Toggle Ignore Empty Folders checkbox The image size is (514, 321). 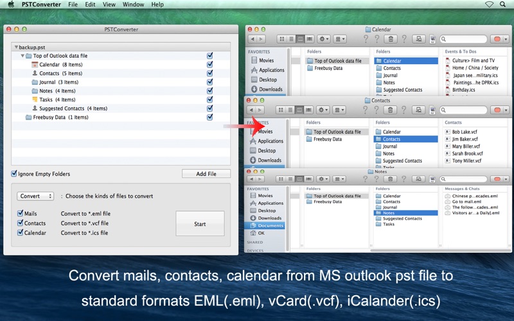pos(13,173)
